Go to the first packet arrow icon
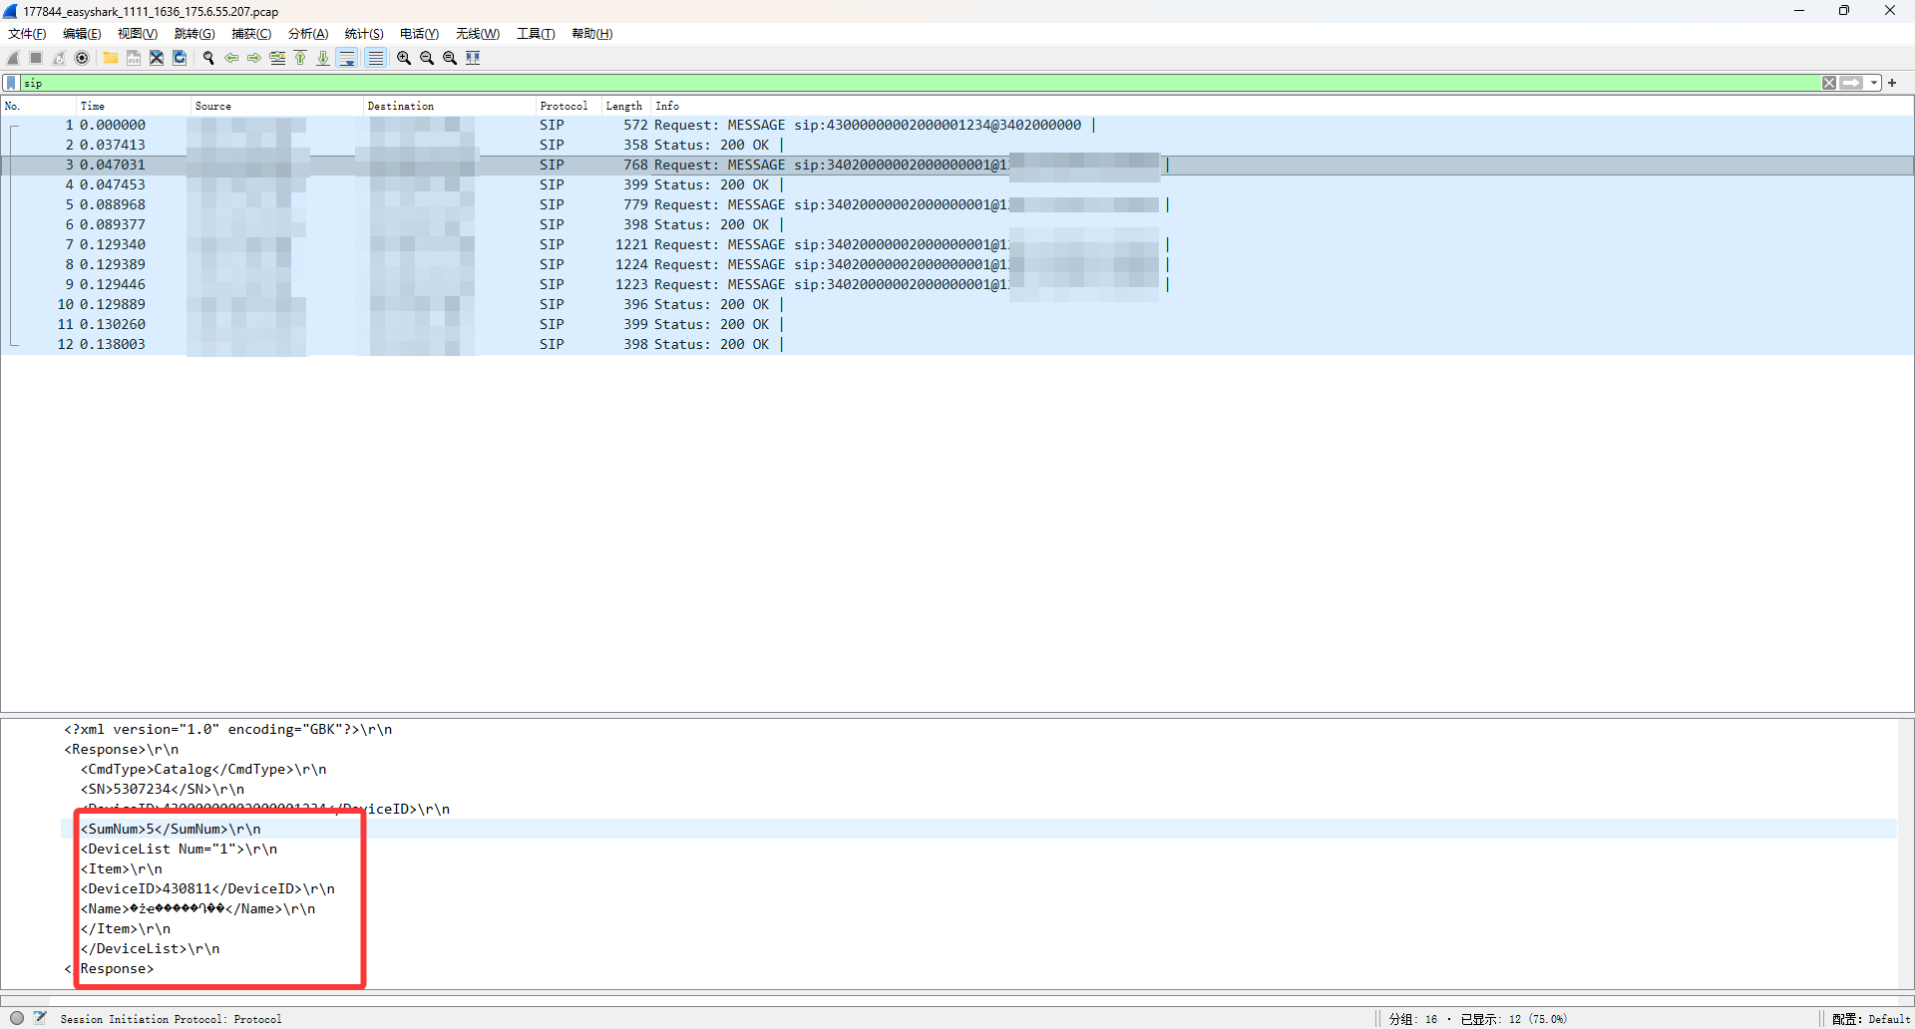This screenshot has height=1029, width=1915. (300, 58)
